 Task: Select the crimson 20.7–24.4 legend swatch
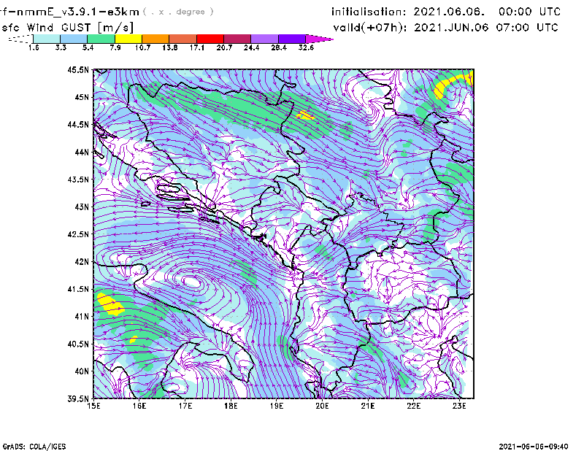[x=237, y=39]
